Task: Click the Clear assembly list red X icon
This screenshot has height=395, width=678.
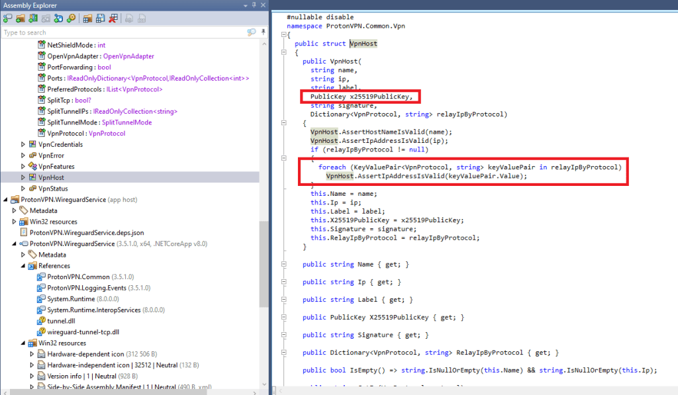Action: 113,18
